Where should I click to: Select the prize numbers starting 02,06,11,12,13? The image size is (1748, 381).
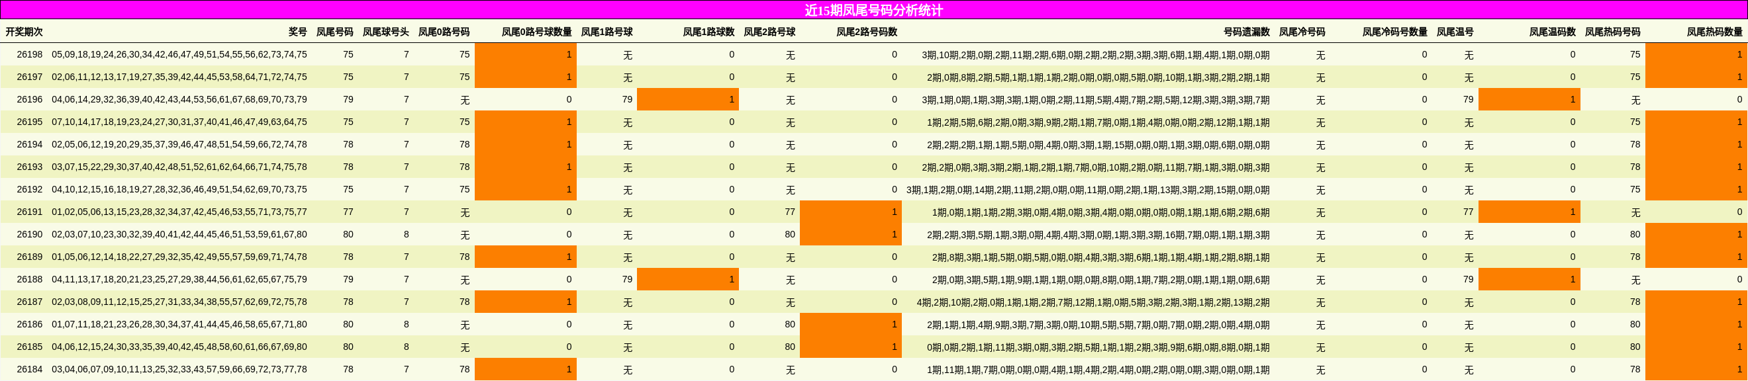pos(179,77)
